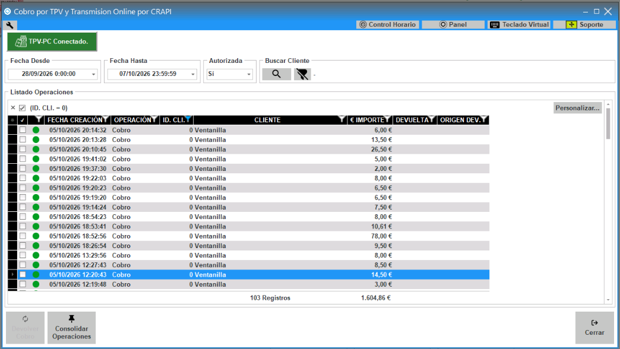
Task: Open the active ID. CLI. column filter
Action: (x=188, y=119)
